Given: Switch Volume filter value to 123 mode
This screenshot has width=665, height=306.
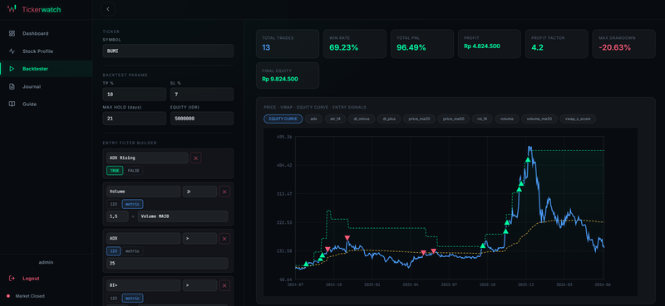Looking at the screenshot, I should (x=113, y=204).
